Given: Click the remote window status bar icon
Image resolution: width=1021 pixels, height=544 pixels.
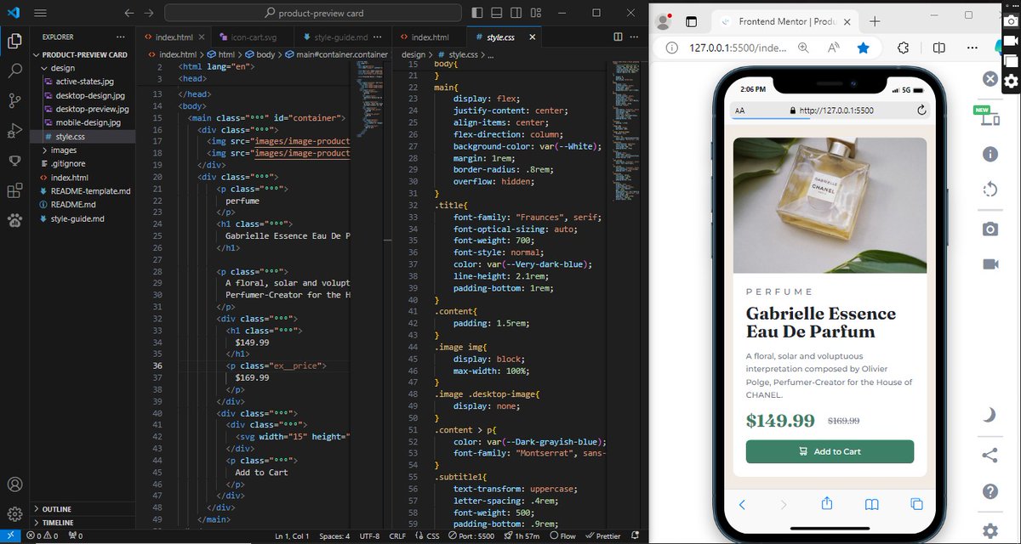Looking at the screenshot, I should 9,536.
